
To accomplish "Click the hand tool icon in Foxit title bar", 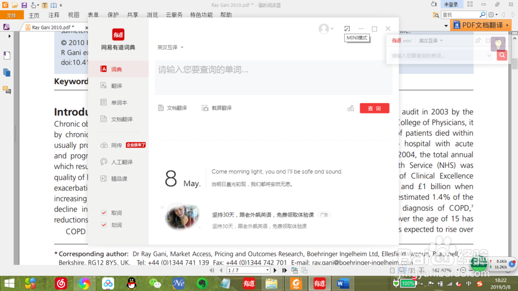I will (x=33, y=5).
